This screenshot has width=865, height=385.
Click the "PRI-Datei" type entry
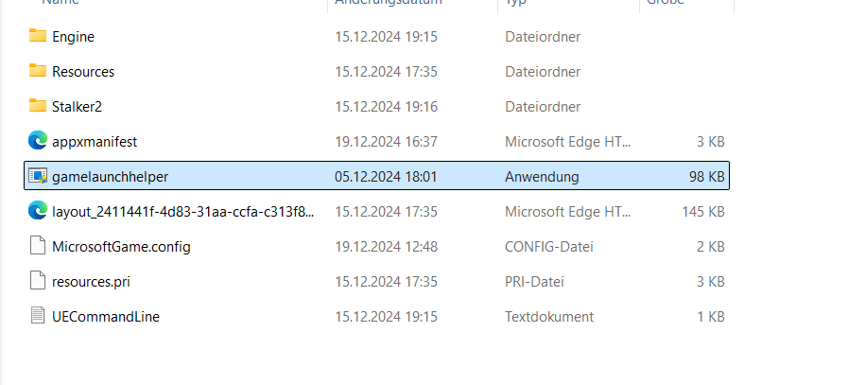pyautogui.click(x=536, y=282)
